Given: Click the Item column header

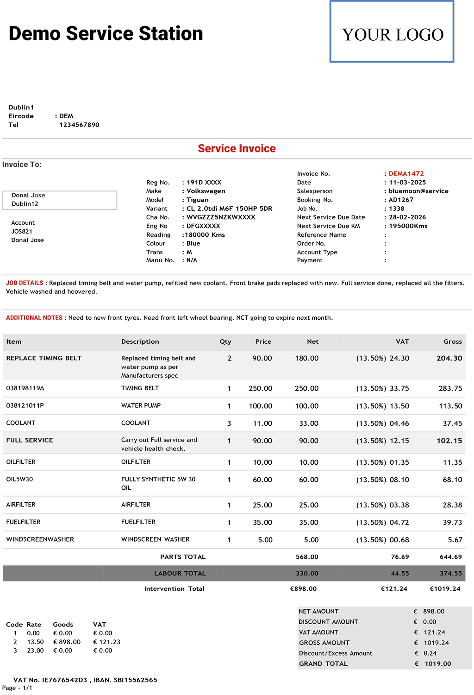Looking at the screenshot, I should [14, 341].
